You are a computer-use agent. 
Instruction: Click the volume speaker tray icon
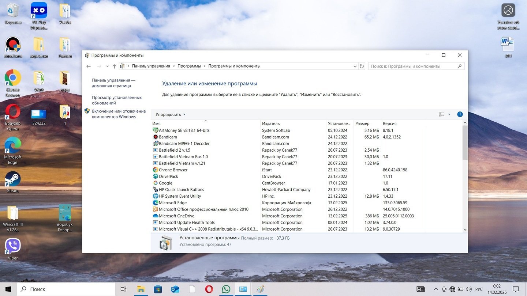coord(469,289)
